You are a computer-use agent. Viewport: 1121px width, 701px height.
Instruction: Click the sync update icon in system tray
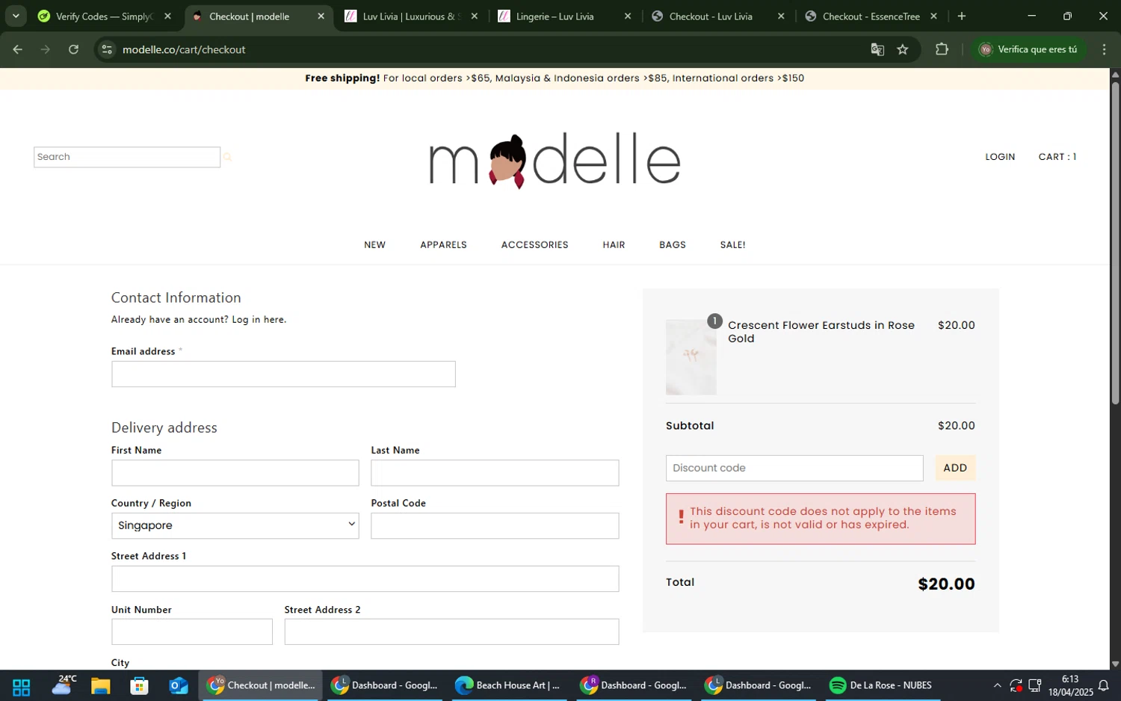pos(1016,685)
